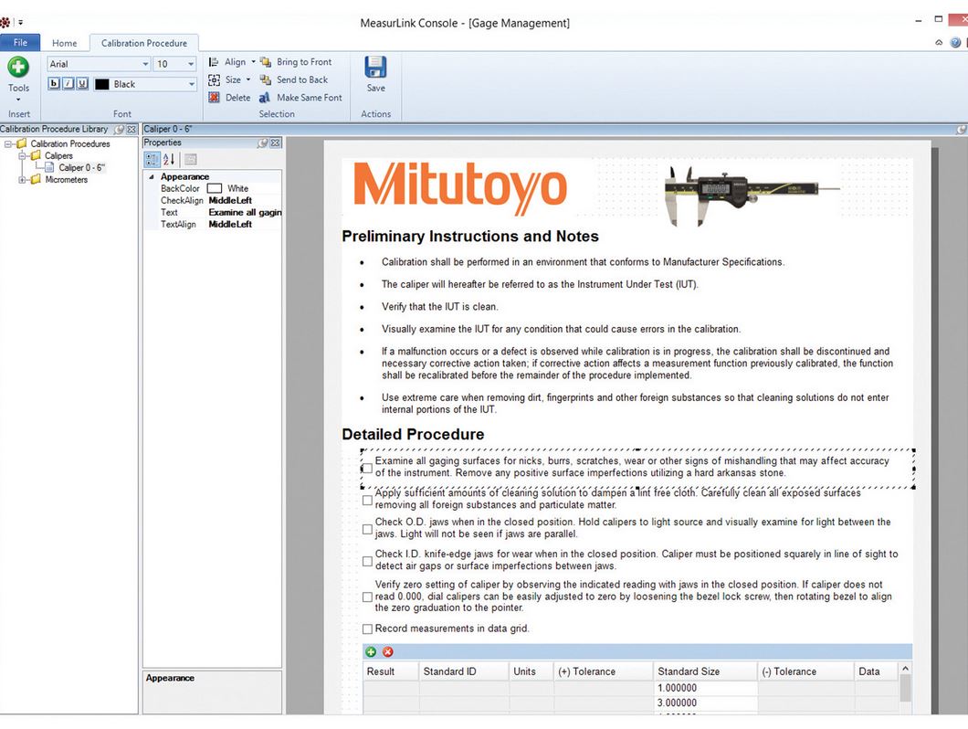Click the green plus icon above the data grid

click(x=371, y=651)
